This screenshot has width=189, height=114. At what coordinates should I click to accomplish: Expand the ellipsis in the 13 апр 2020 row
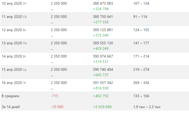52,49
